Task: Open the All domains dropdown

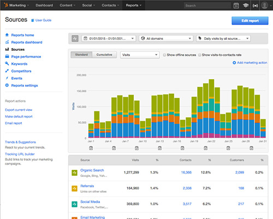Action: (x=166, y=39)
